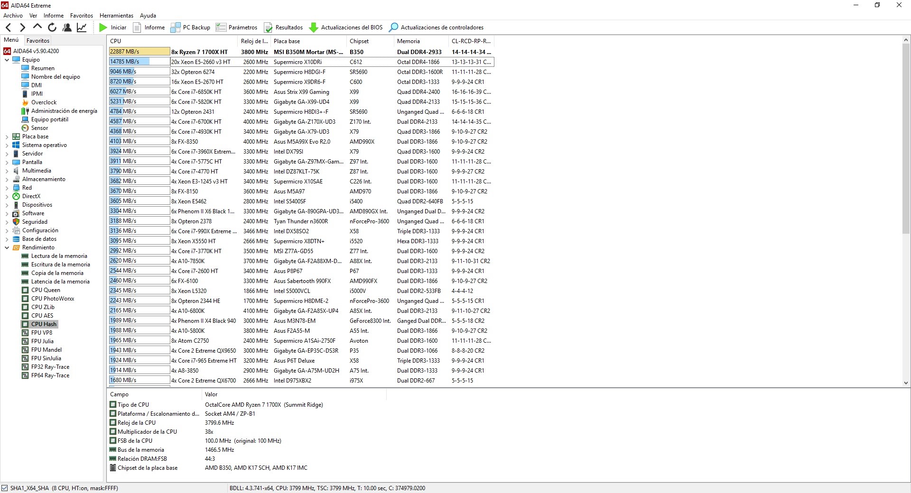Open Resultados
This screenshot has width=911, height=493.
coord(283,27)
